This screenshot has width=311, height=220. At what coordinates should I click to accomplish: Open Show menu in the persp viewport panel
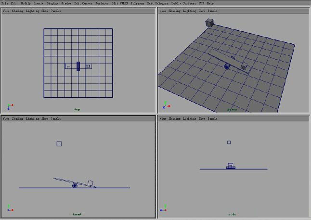(x=202, y=11)
